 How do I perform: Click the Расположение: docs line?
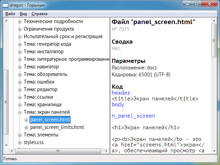point(134,68)
